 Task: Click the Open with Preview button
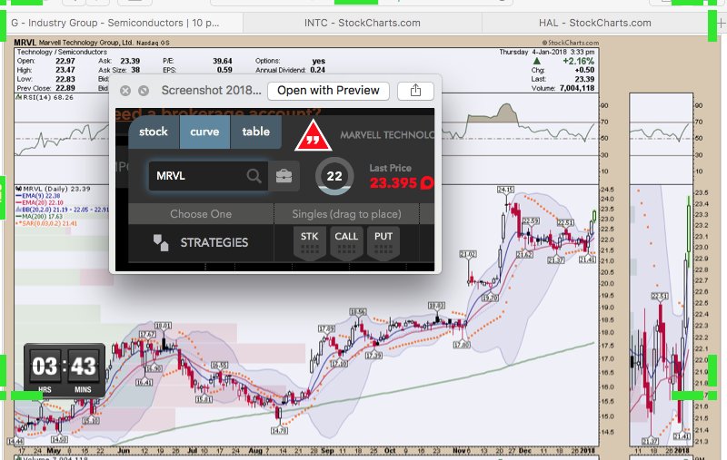[328, 91]
